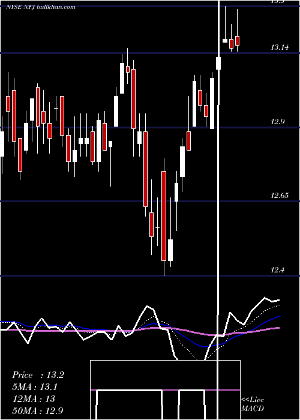This screenshot has height=420, width=300.
Task: Click the 12.65 price axis label
Action: [x=280, y=195]
